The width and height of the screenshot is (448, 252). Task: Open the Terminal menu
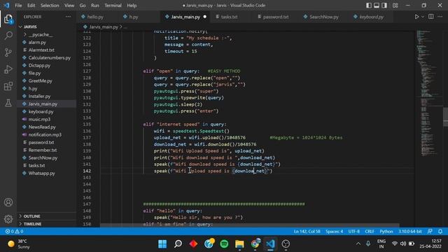coord(113,6)
